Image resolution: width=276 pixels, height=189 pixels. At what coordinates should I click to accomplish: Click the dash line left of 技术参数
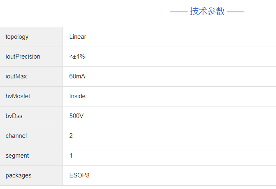[179, 12]
